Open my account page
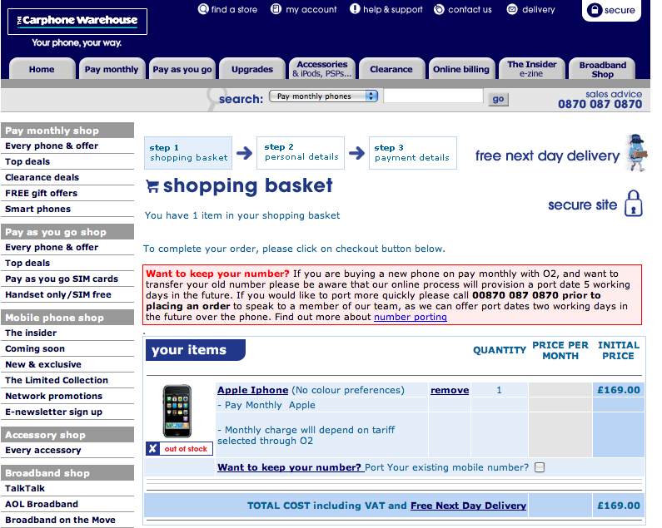Screen dimensions: 662x528 coord(304,9)
